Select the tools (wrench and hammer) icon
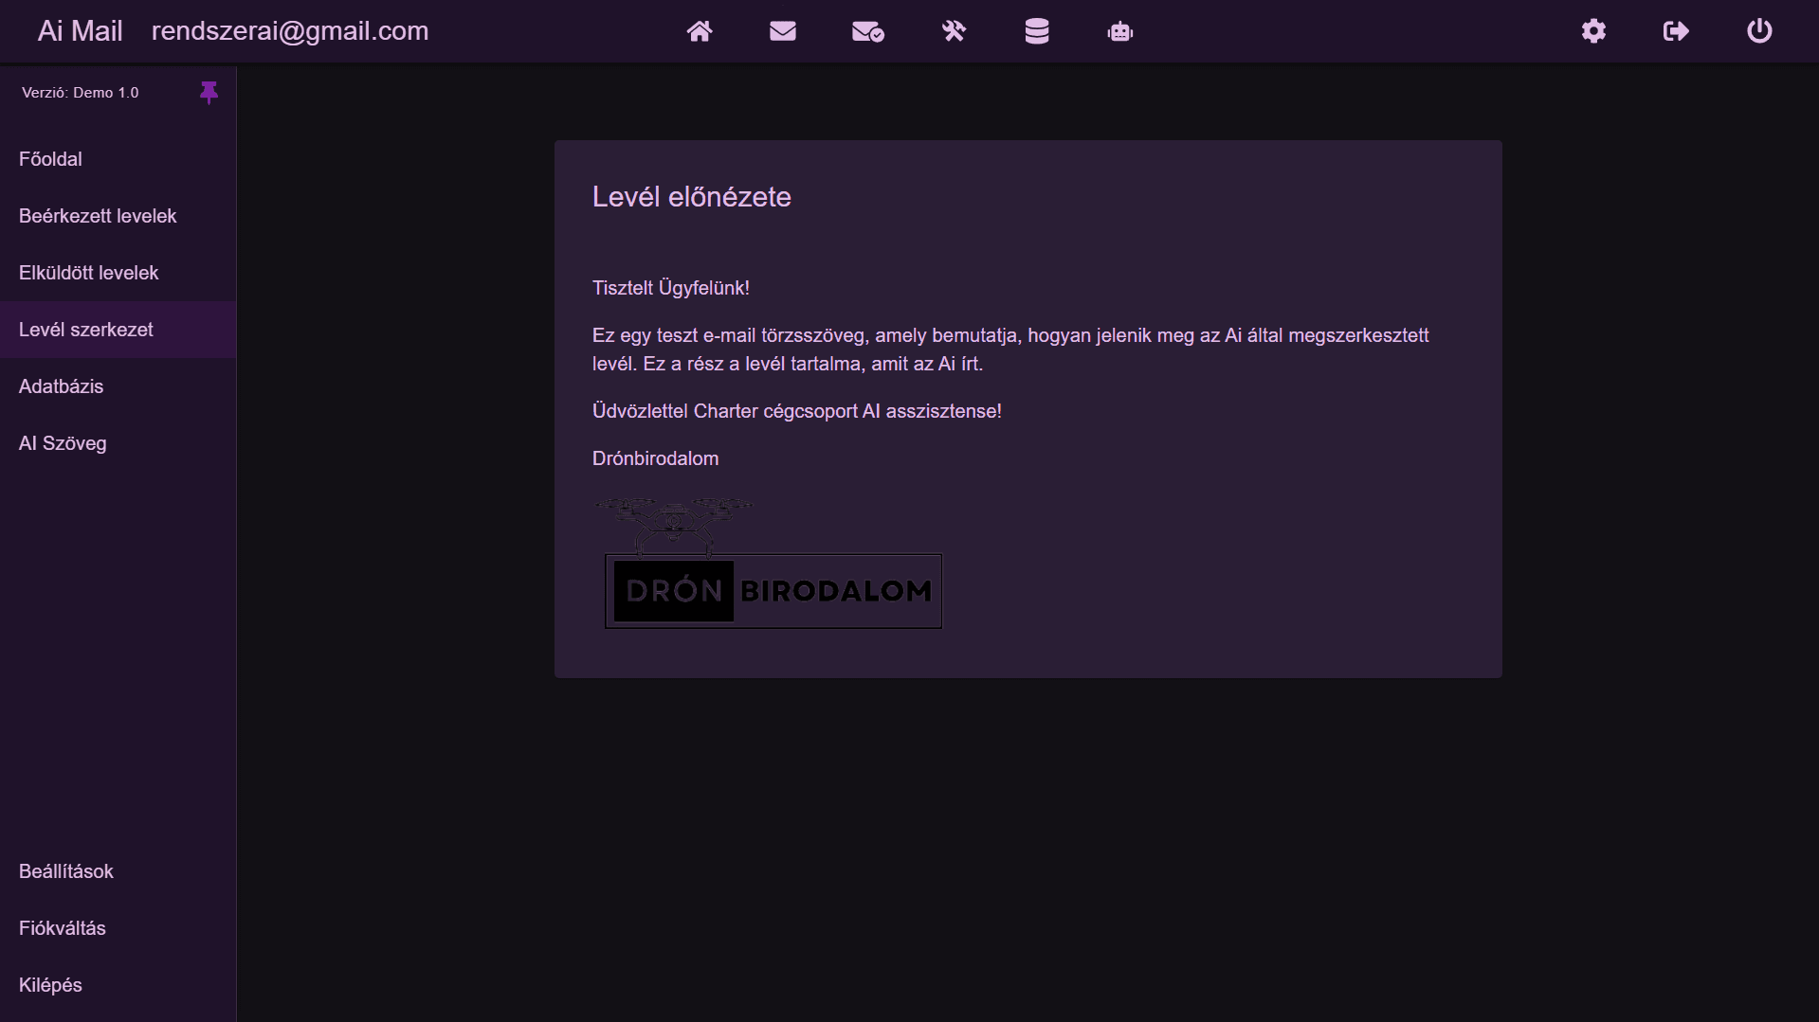The height and width of the screenshot is (1022, 1819). [x=954, y=31]
